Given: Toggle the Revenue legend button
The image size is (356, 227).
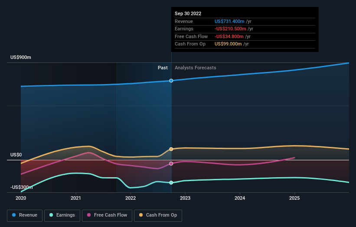Looking at the screenshot, I should point(25,215).
